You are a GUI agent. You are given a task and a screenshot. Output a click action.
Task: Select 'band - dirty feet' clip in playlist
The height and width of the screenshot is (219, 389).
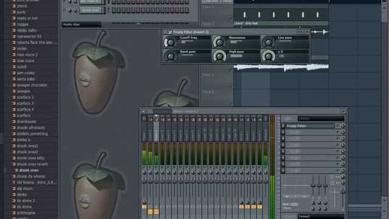(281, 23)
